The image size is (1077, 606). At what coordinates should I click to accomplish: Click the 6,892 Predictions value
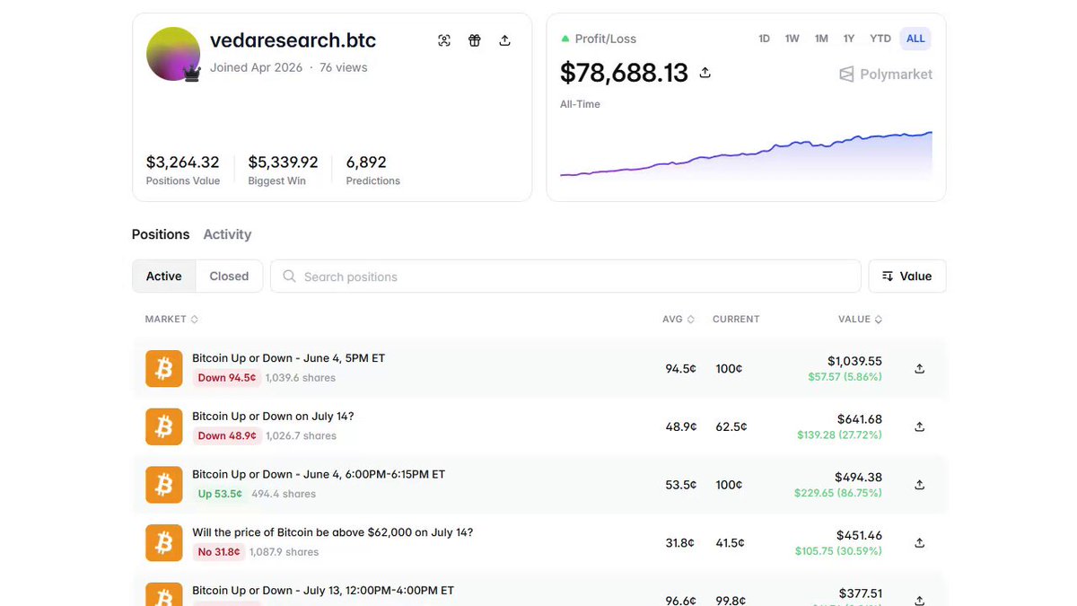[366, 162]
